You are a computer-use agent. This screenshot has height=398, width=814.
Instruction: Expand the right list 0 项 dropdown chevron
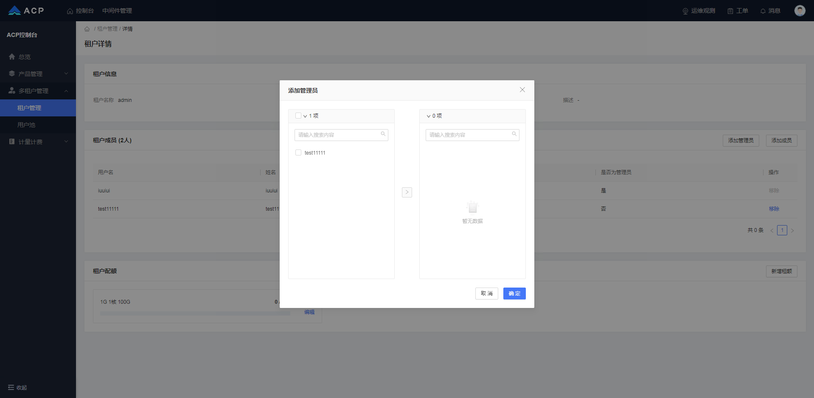click(x=429, y=116)
